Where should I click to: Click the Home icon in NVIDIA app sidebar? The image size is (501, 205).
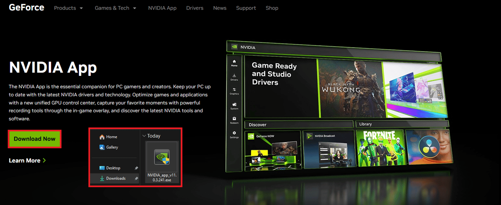[x=234, y=63]
